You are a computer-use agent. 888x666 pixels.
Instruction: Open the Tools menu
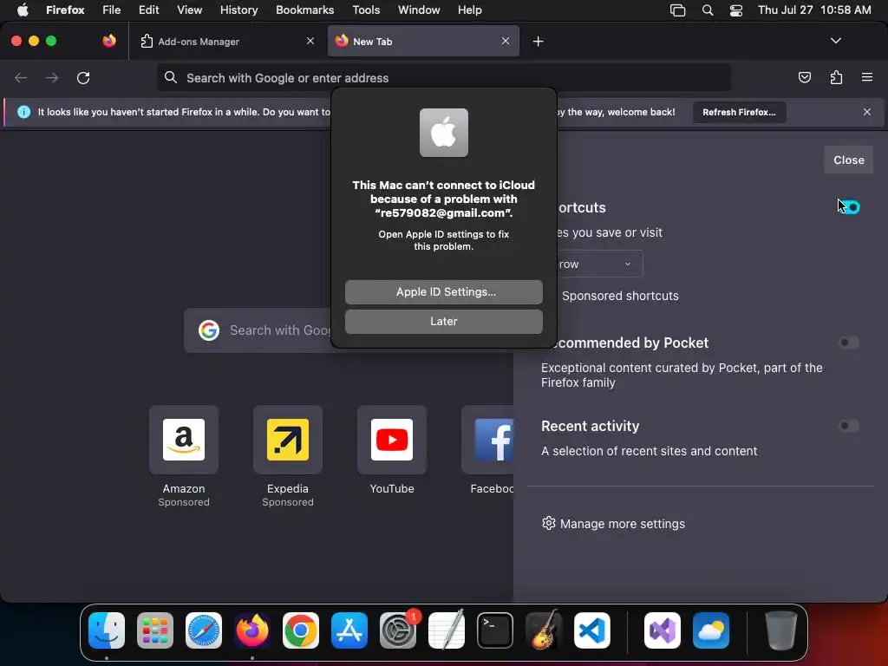point(366,10)
